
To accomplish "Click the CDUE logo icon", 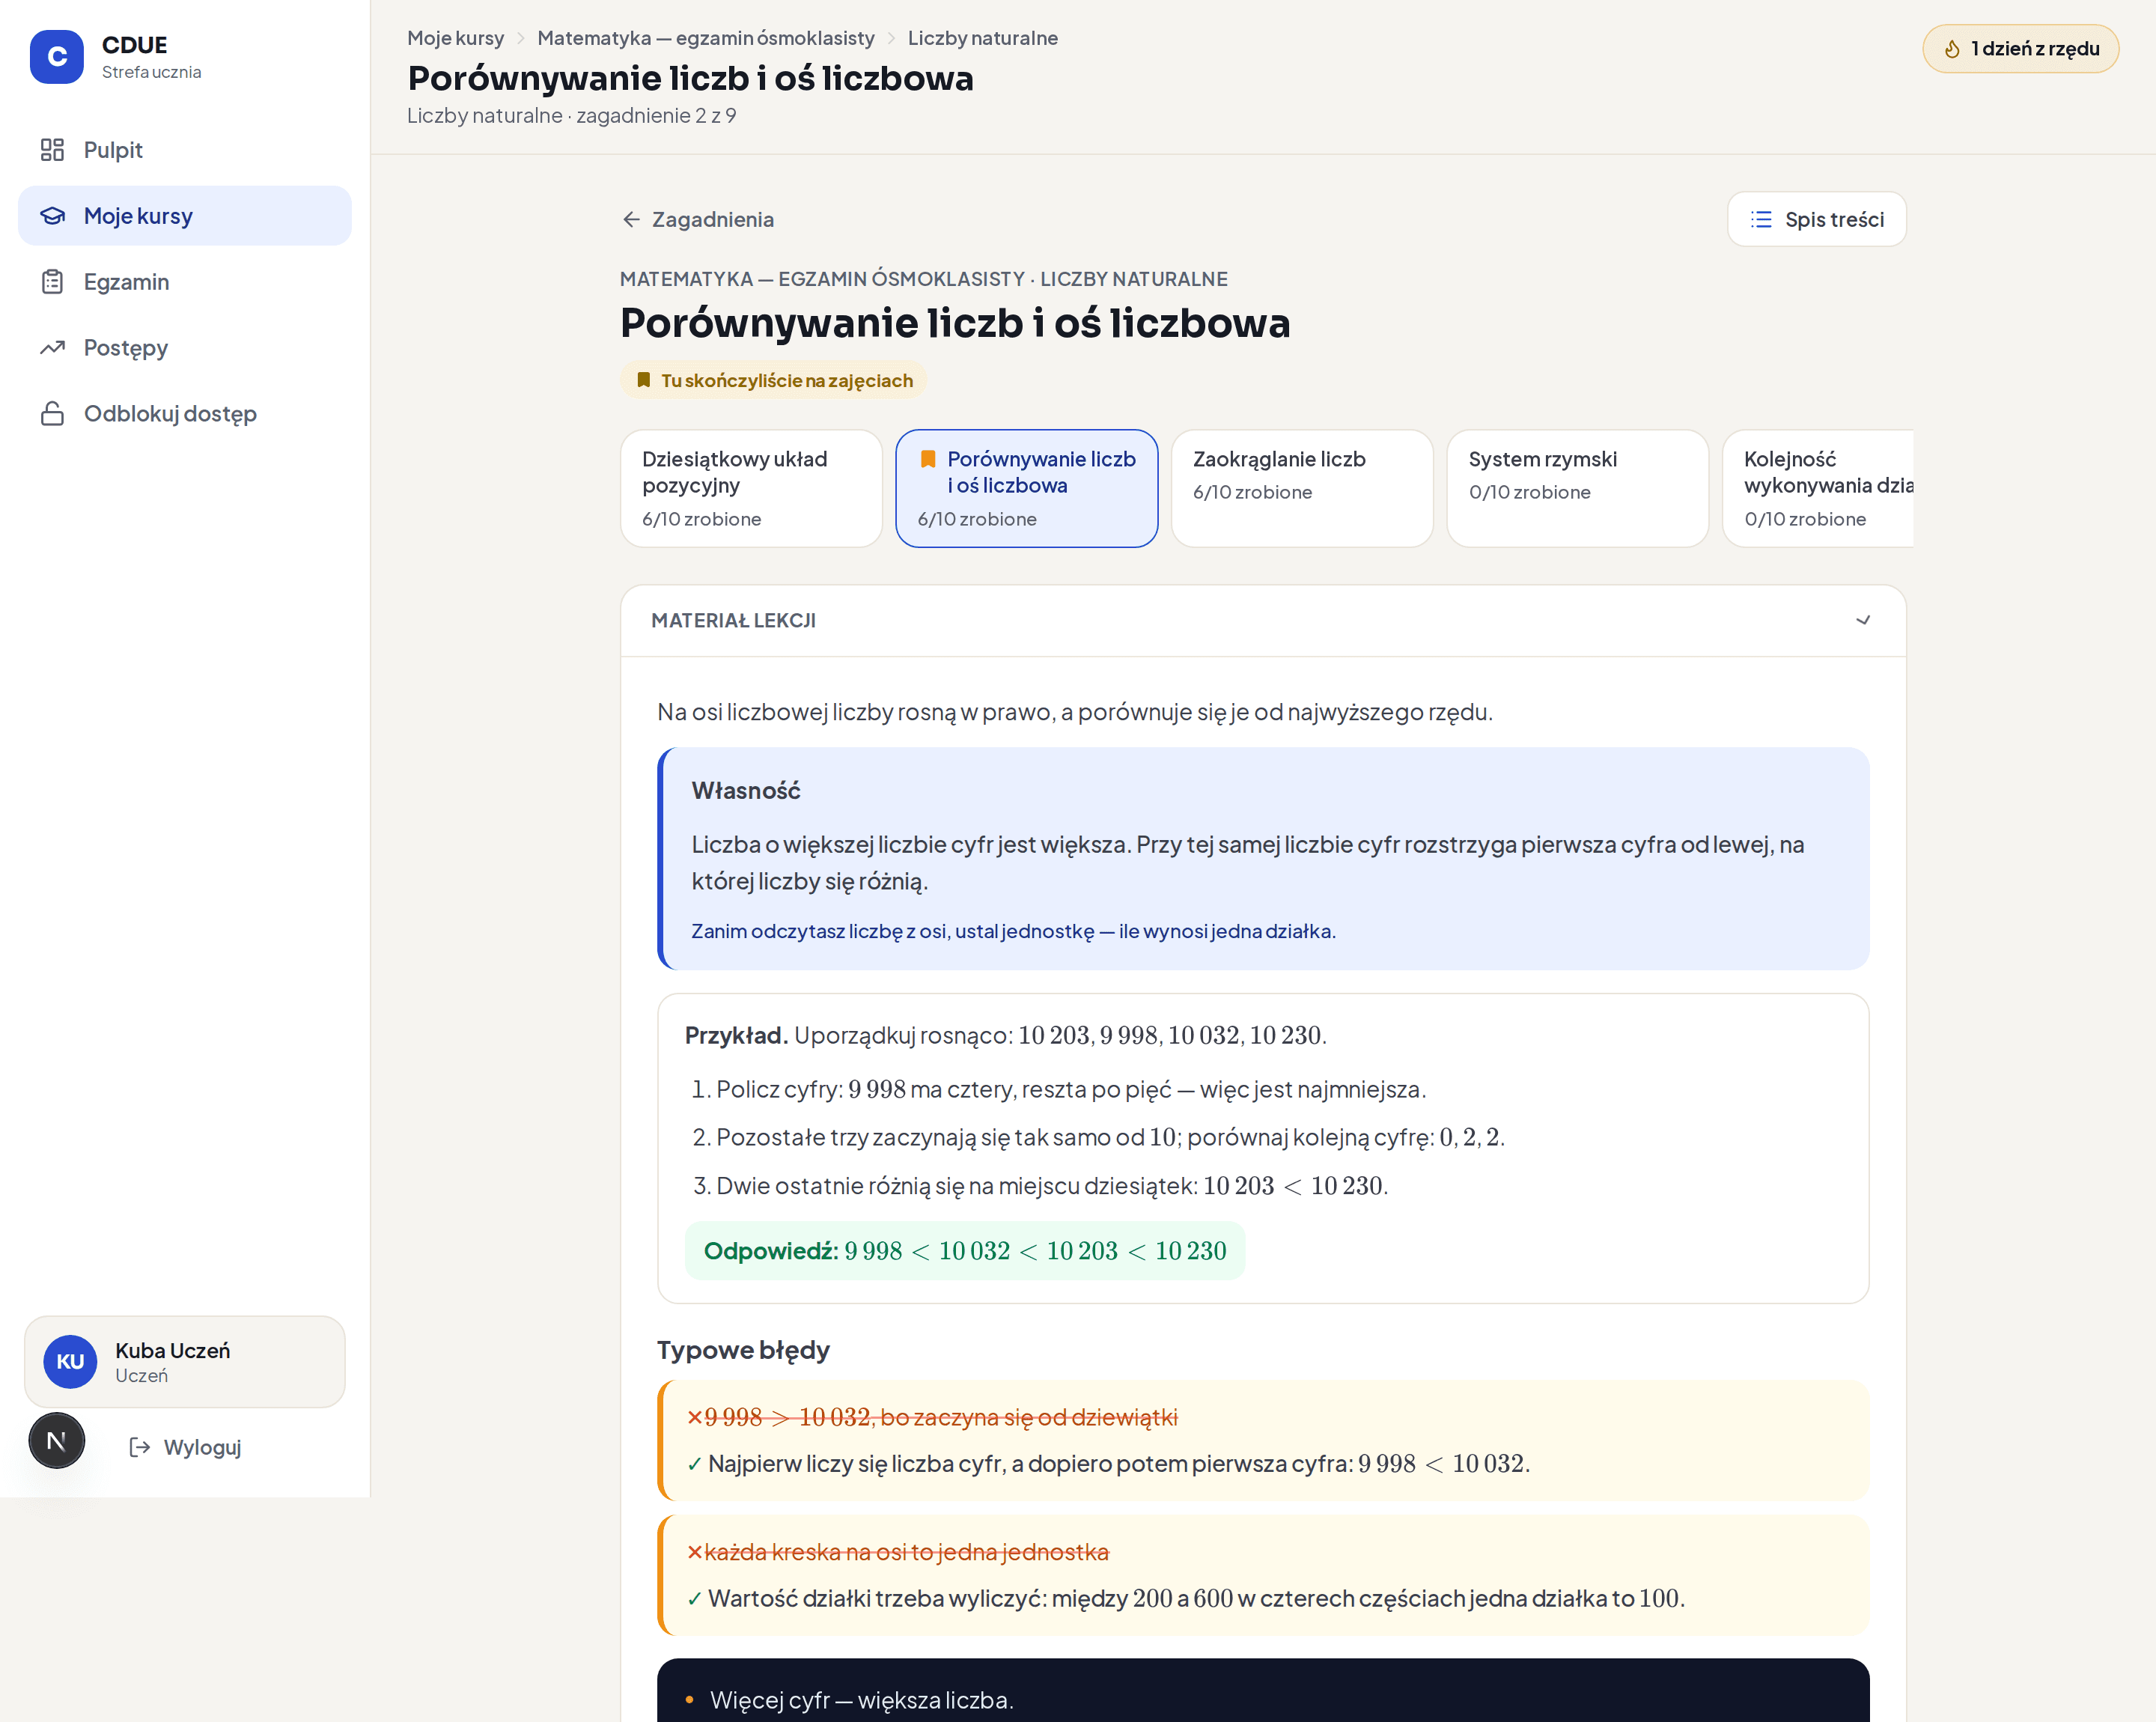I will pyautogui.click(x=57, y=57).
